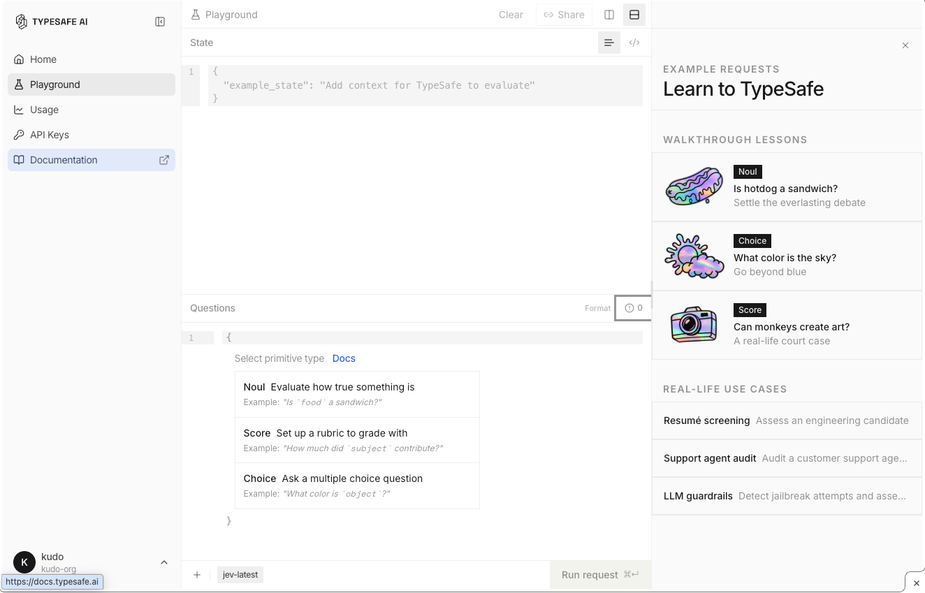Open Usage via the chart icon

pyautogui.click(x=19, y=110)
